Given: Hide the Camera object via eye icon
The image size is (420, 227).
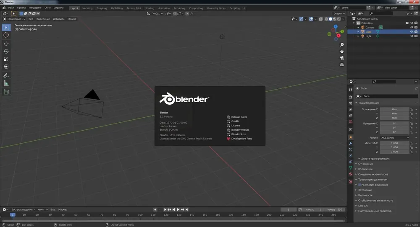Looking at the screenshot, I should tap(412, 27).
